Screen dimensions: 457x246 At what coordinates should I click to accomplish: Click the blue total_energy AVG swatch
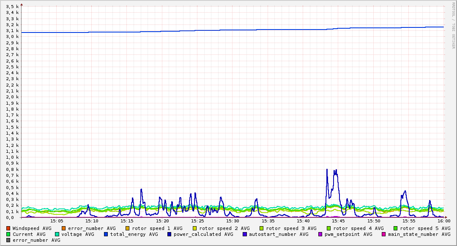tap(106, 234)
